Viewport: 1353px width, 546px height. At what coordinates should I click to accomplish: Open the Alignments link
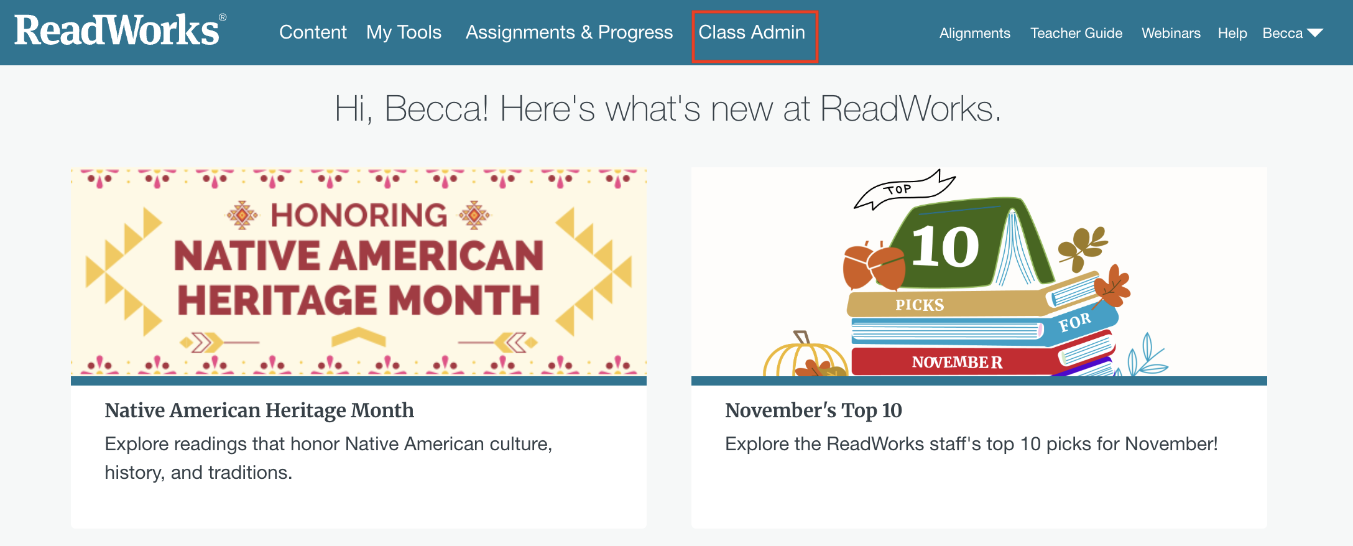coord(974,34)
